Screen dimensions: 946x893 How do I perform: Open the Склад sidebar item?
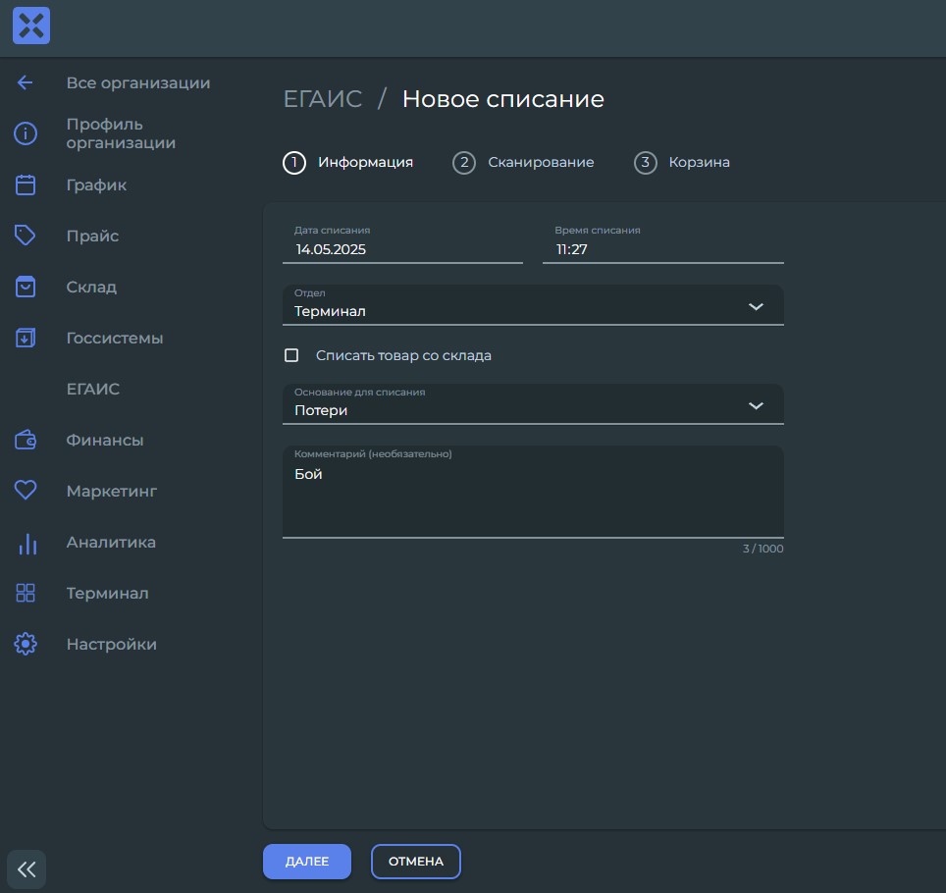point(91,288)
